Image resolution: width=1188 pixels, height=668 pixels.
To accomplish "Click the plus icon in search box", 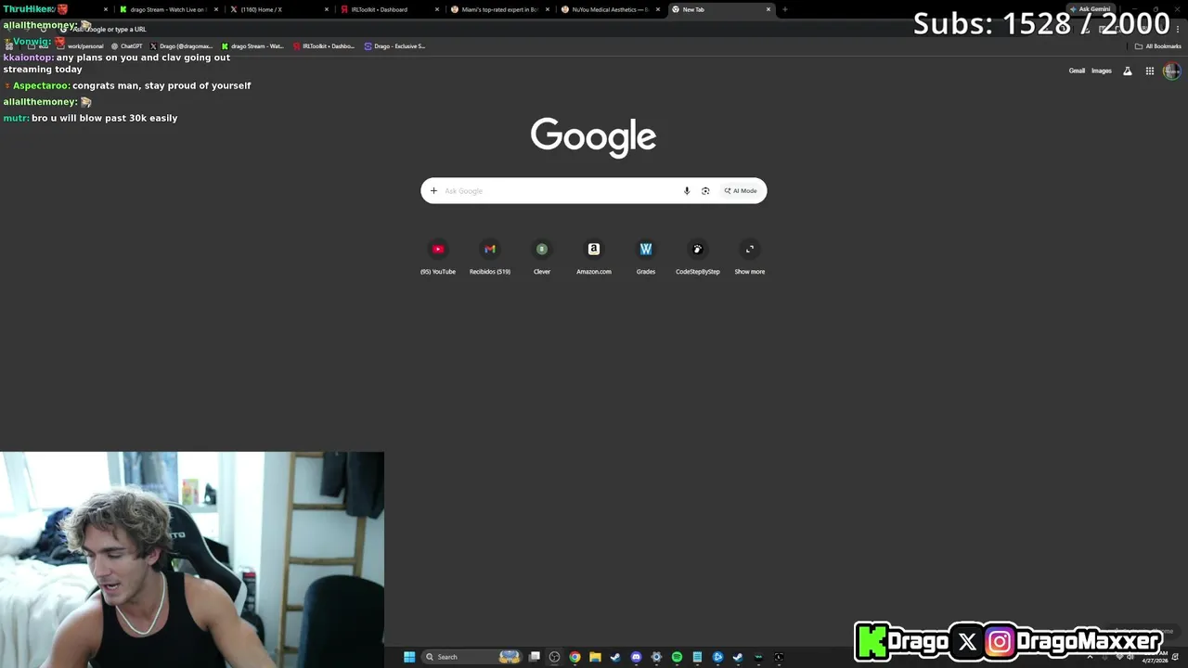I will [433, 191].
